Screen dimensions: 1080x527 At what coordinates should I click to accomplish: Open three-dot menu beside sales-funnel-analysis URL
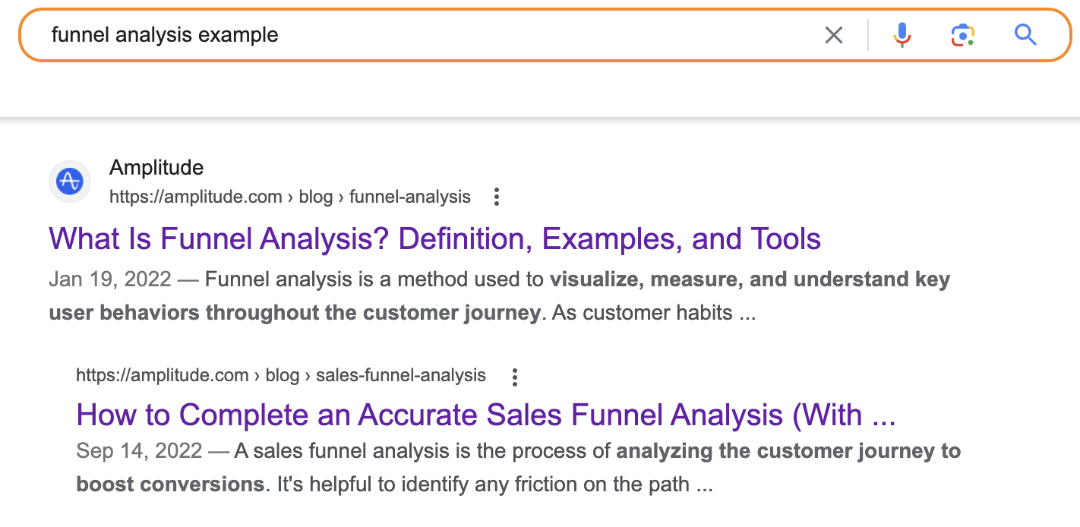[x=515, y=377]
